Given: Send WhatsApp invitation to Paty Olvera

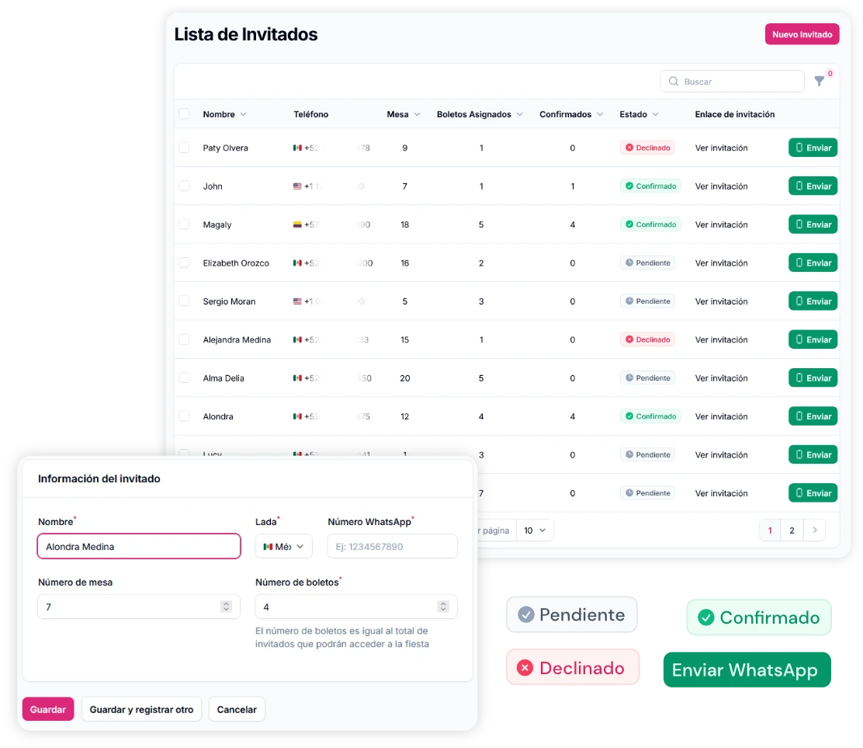Looking at the screenshot, I should pos(813,148).
